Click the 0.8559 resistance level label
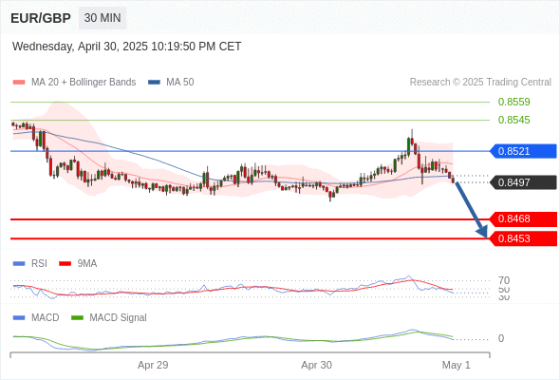This screenshot has height=380, width=560. [513, 102]
